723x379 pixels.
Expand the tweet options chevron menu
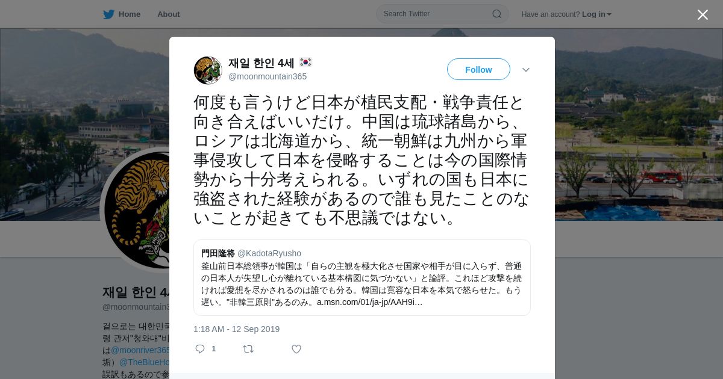coord(526,70)
